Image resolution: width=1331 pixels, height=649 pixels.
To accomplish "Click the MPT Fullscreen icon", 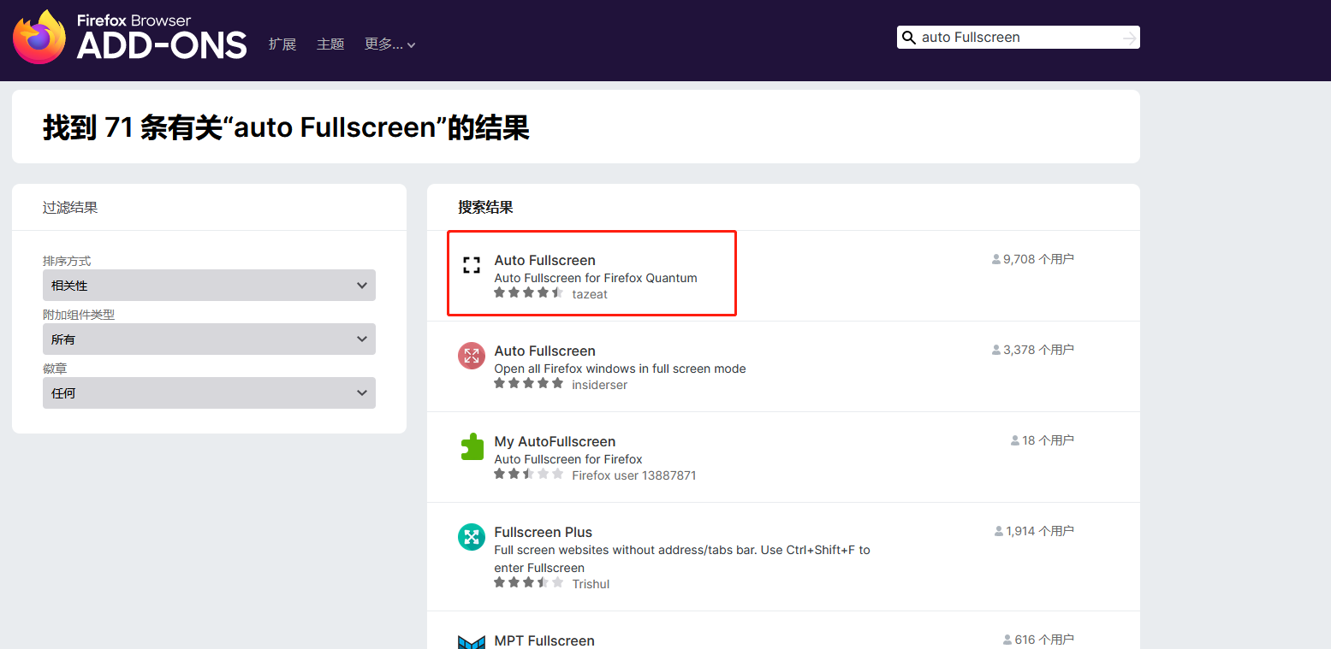I will click(x=472, y=641).
